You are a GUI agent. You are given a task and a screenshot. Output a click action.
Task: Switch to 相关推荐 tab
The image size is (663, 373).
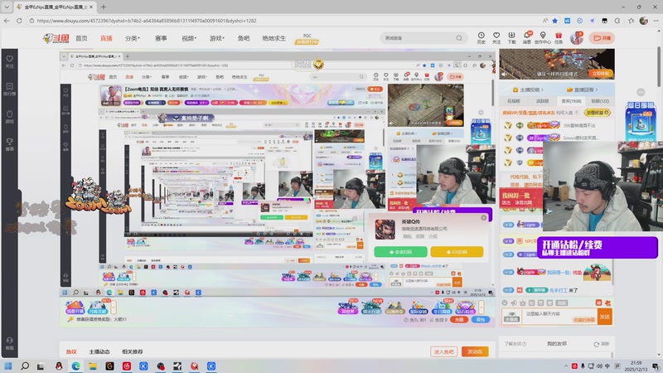133,351
